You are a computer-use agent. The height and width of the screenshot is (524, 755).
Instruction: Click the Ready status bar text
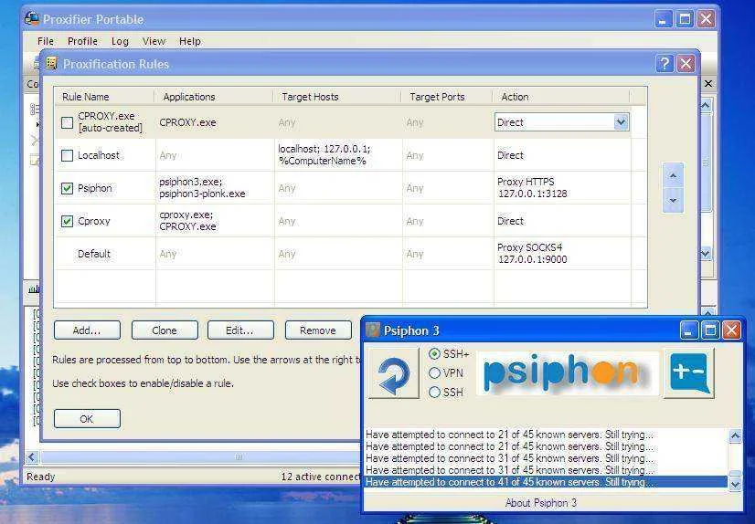coord(41,477)
